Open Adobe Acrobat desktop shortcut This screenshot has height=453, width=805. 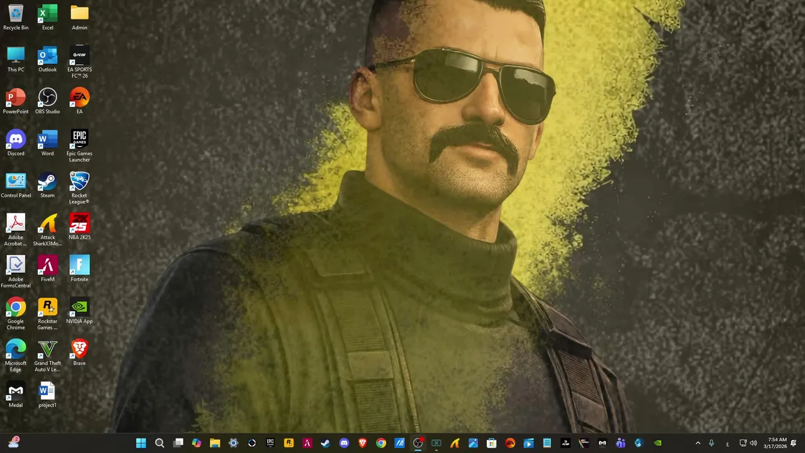[16, 230]
